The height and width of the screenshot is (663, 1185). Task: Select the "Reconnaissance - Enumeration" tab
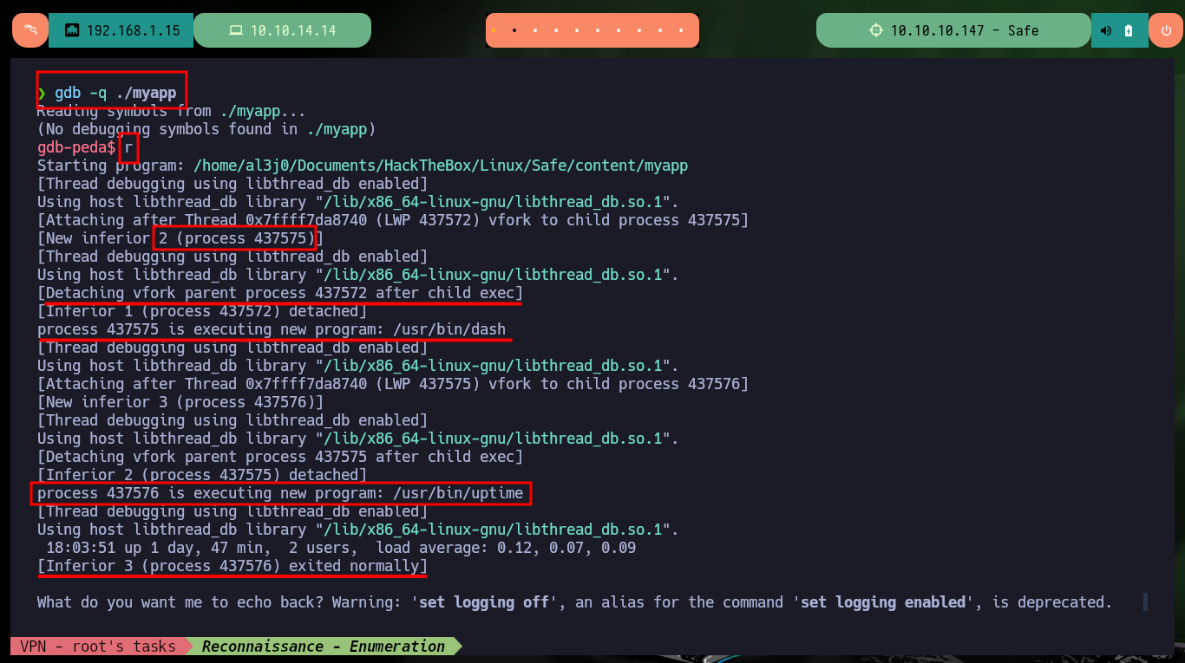[x=323, y=646]
